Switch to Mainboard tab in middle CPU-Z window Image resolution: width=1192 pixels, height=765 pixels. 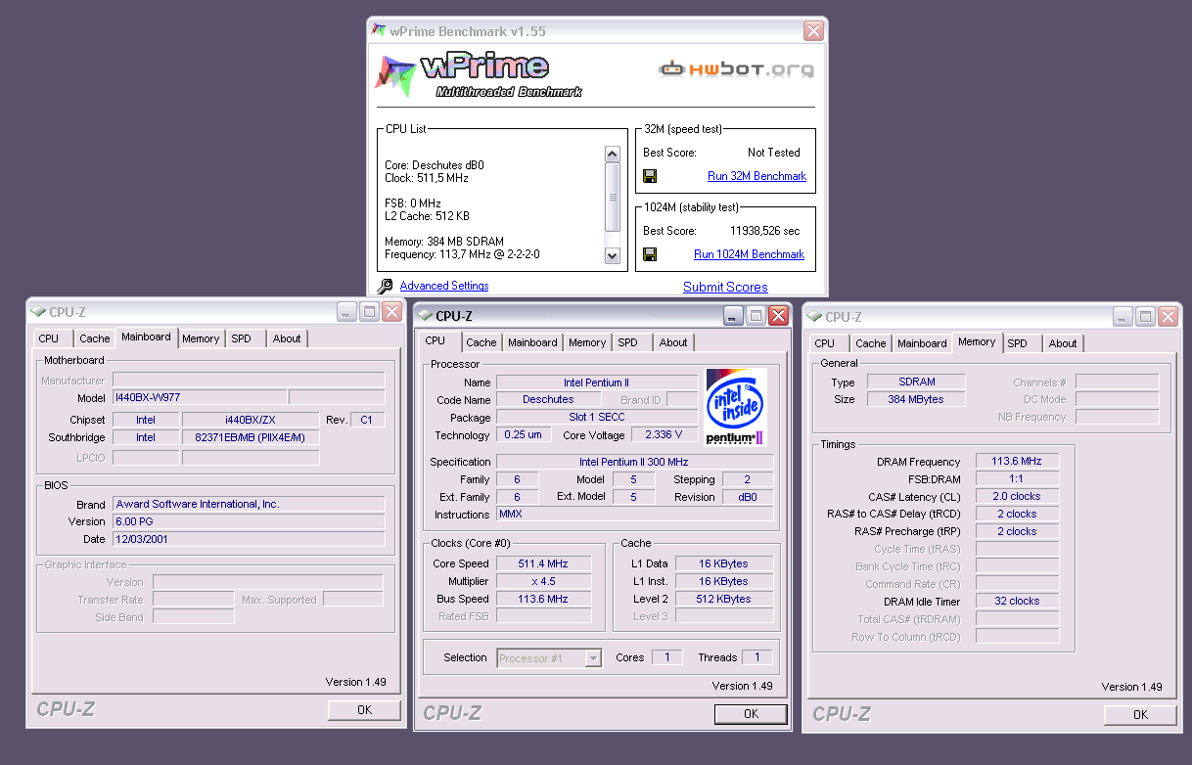coord(533,342)
